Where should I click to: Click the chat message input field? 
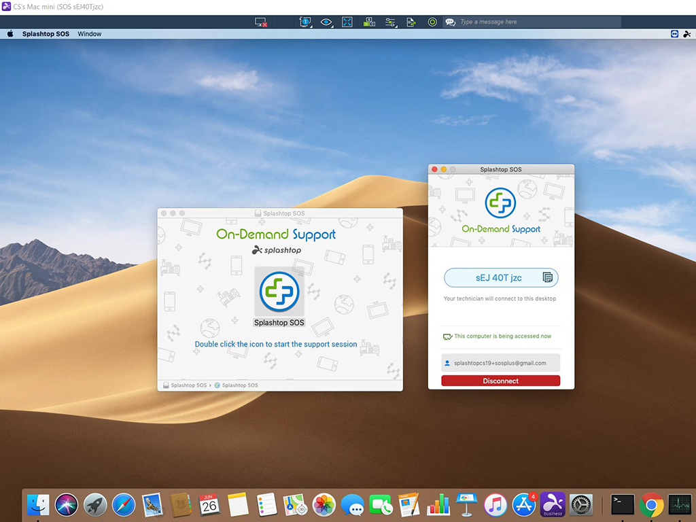point(537,22)
